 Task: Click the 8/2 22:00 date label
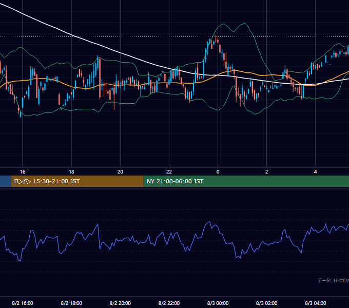click(x=169, y=303)
